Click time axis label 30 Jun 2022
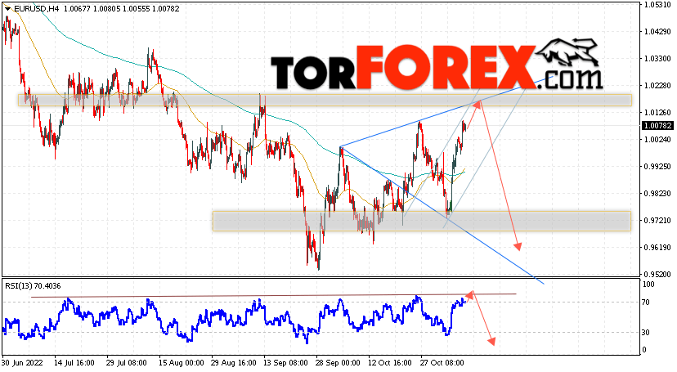The height and width of the screenshot is (372, 677). pyautogui.click(x=22, y=362)
